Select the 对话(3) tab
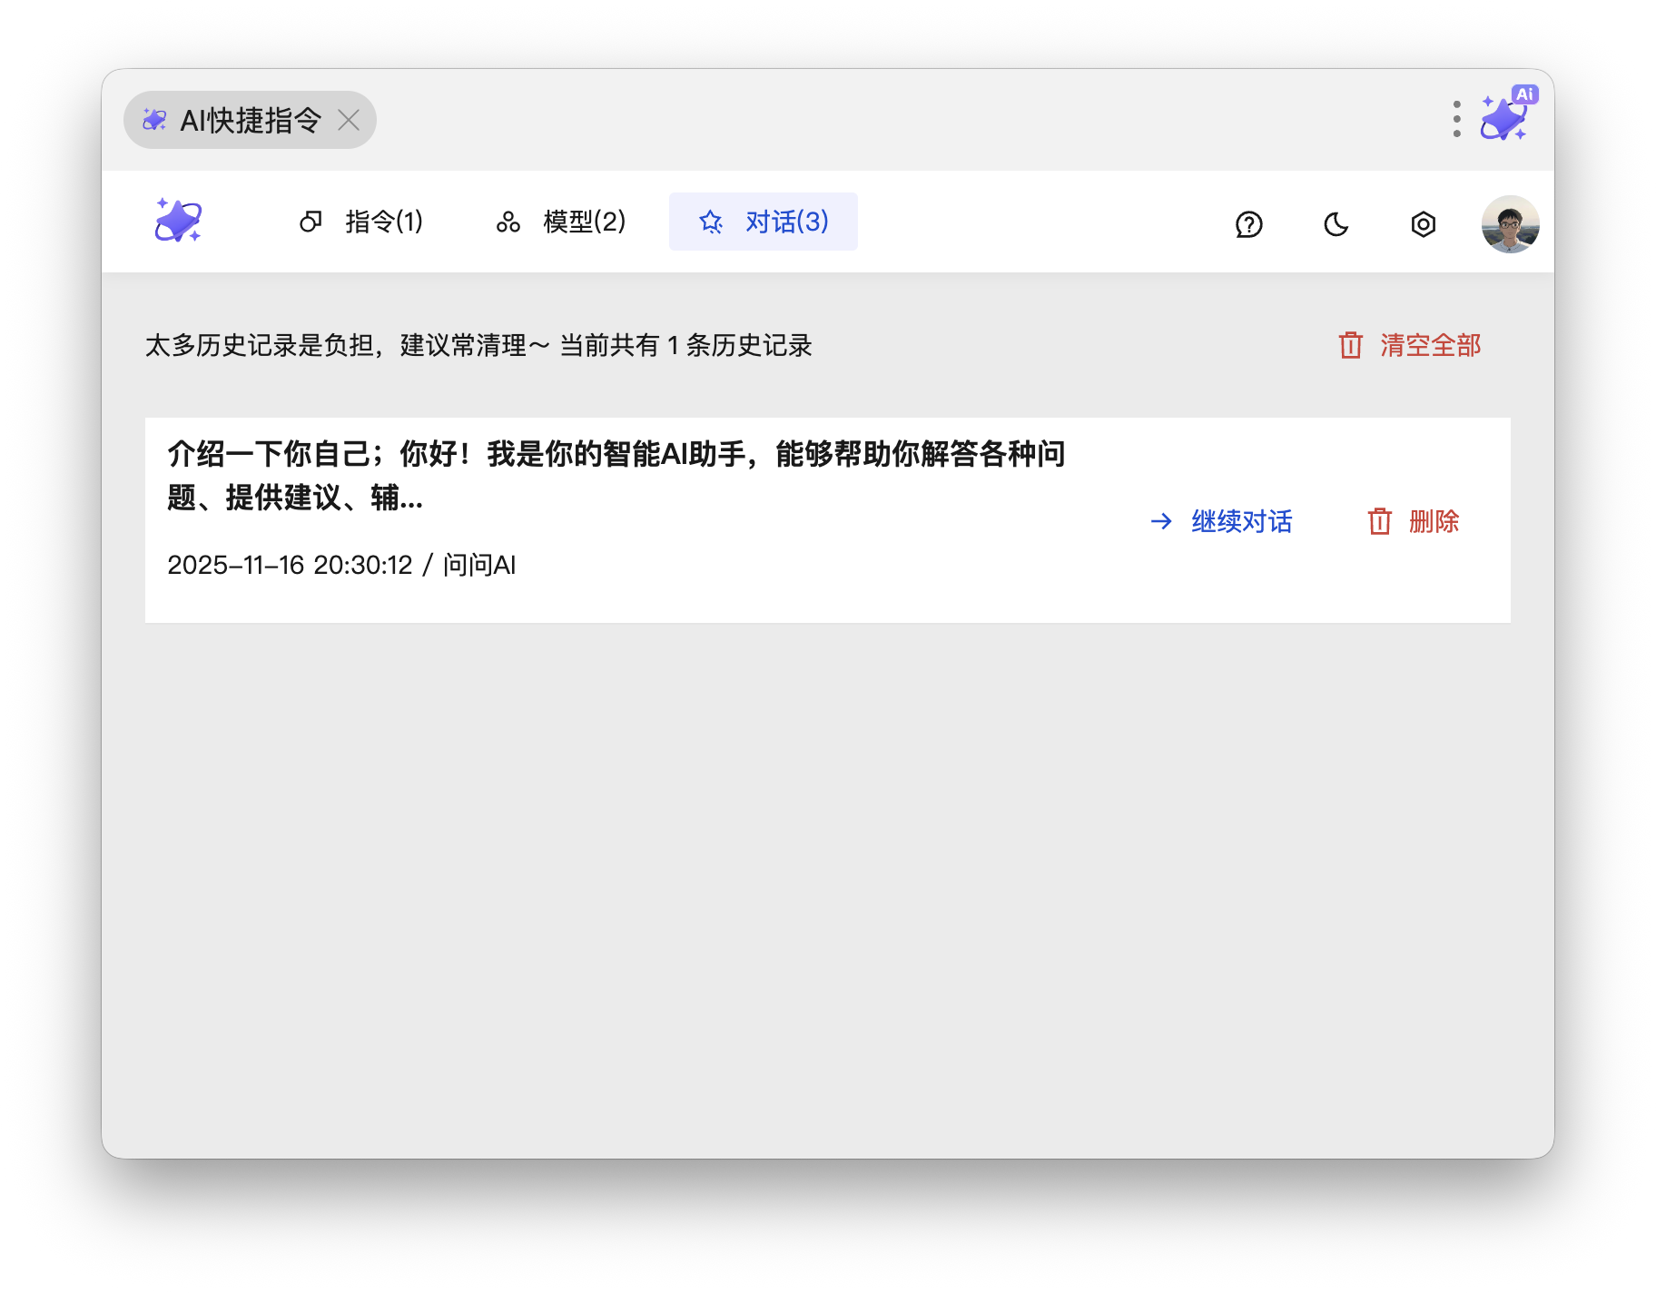This screenshot has width=1656, height=1293. click(764, 222)
